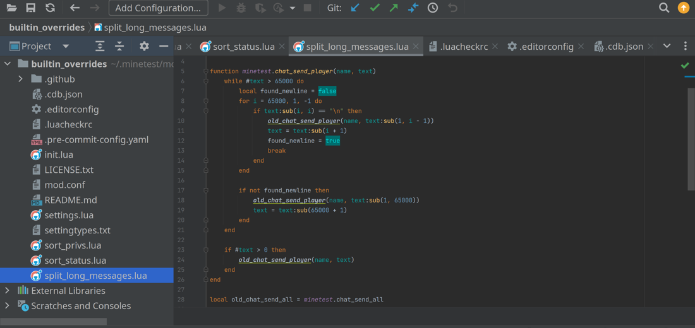
Task: Click the orange IDE update notification icon
Action: [x=684, y=8]
